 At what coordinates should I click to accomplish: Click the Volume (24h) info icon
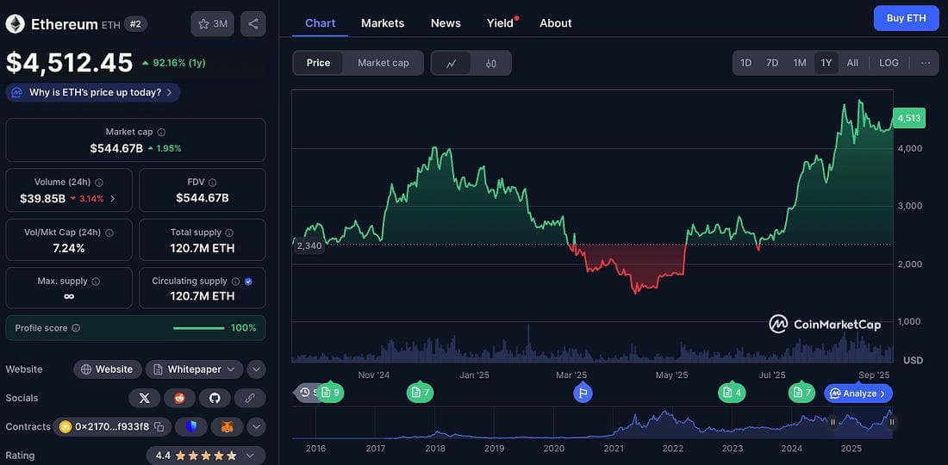pos(99,182)
